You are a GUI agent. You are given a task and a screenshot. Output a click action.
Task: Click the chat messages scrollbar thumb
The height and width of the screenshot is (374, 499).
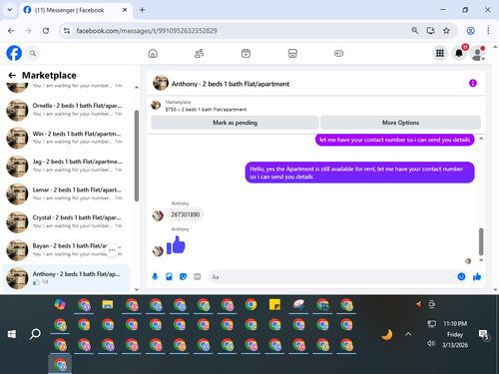[x=481, y=241]
